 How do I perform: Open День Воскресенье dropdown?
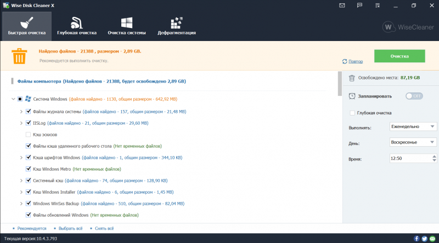pos(413,142)
